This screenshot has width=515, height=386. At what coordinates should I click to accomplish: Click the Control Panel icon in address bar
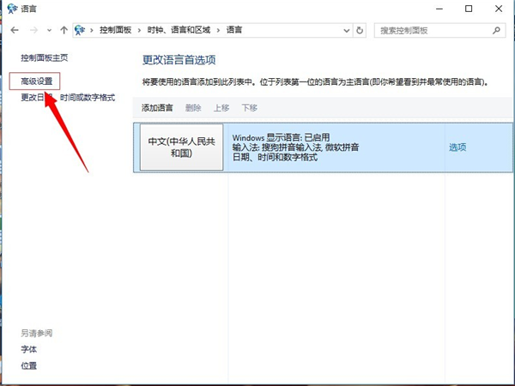tap(81, 30)
